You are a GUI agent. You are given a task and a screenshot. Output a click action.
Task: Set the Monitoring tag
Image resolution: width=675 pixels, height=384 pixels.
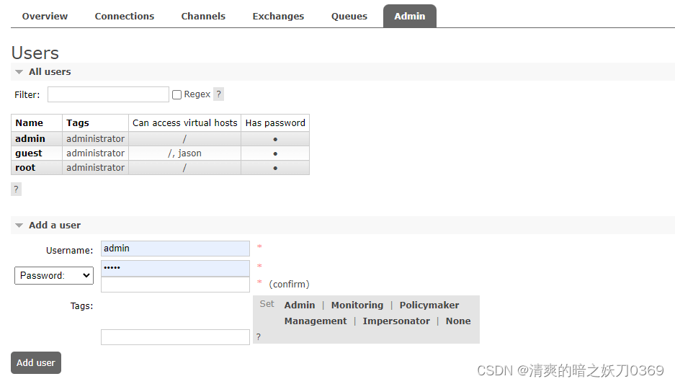coord(357,305)
